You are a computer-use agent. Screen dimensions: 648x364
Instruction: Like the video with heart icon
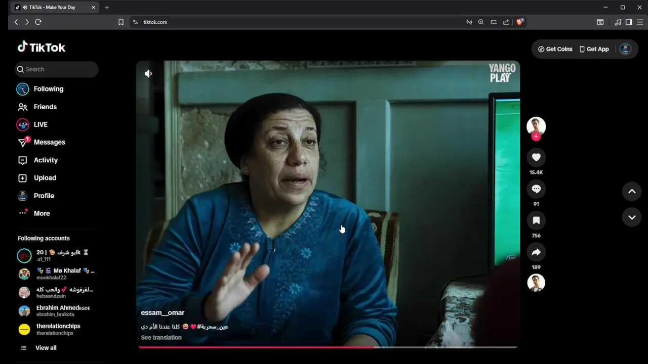pyautogui.click(x=536, y=157)
